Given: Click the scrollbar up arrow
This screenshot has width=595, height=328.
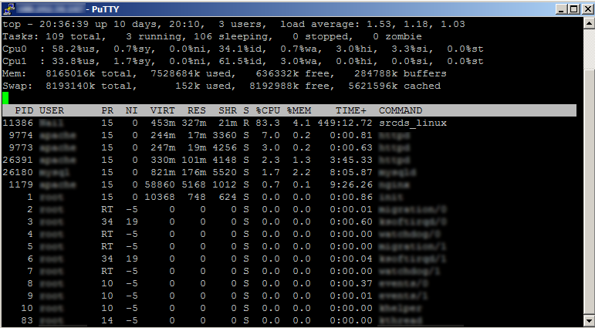Looking at the screenshot, I should tap(589, 23).
